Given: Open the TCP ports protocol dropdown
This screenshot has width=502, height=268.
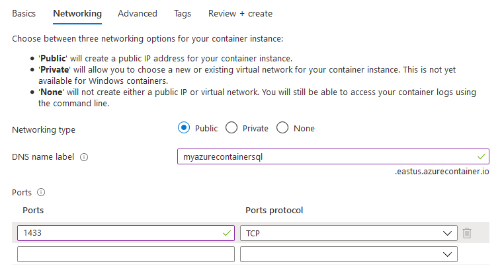Looking at the screenshot, I should tap(349, 233).
